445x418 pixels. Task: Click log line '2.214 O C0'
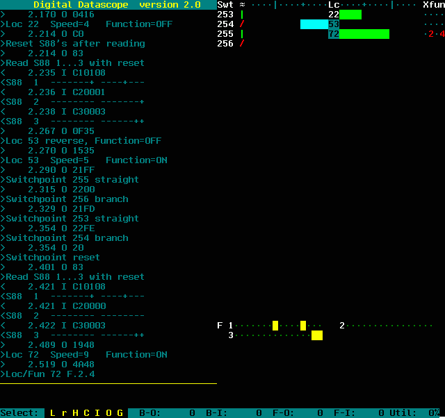pos(42,34)
